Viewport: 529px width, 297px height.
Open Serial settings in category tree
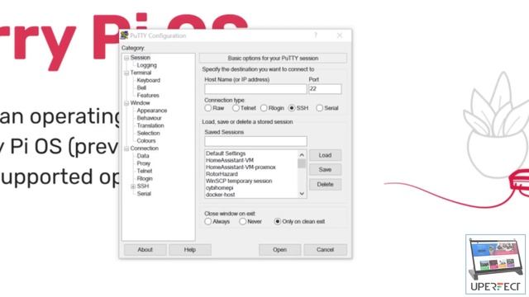144,194
